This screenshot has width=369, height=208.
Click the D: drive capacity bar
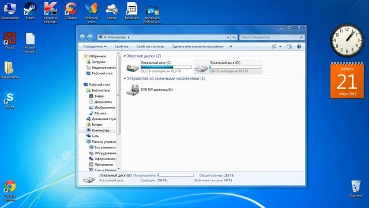click(x=235, y=67)
